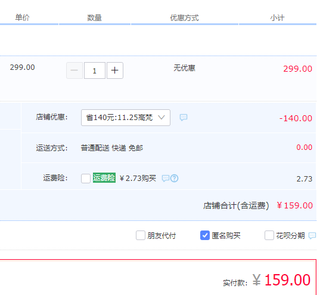Image resolution: width=320 pixels, height=295 pixels.
Task: Click the 数量 column header
Action: coord(95,18)
